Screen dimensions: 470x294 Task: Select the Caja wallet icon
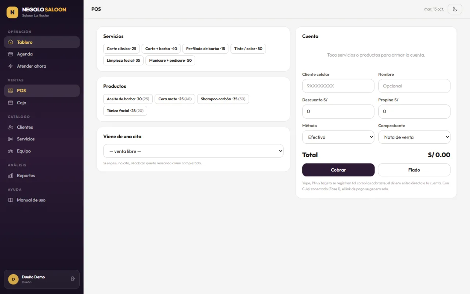[11, 103]
